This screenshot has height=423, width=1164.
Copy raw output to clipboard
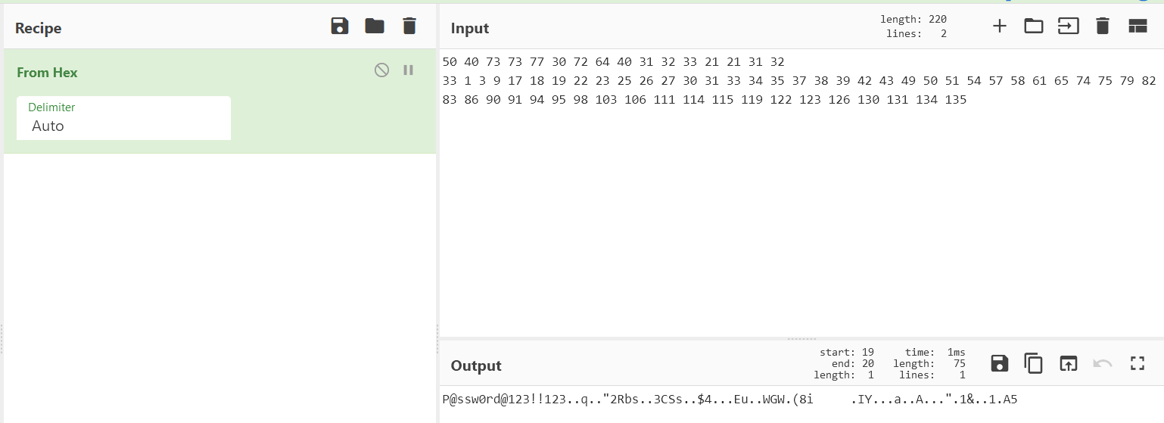click(x=1033, y=363)
